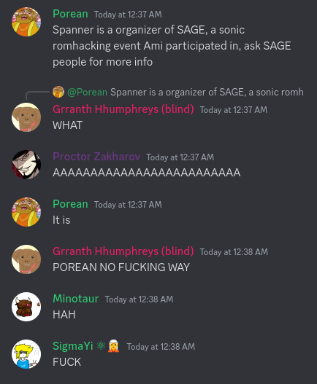Screen dimensions: 317x384
Task: Open the Proctor Zakharov username profile
Action: (96, 157)
